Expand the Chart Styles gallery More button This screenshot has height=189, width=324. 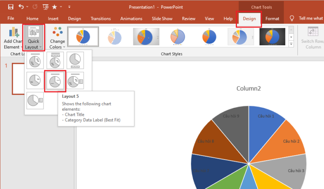(x=291, y=44)
